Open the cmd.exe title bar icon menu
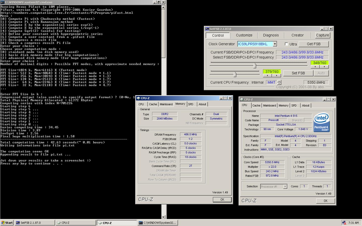This screenshot has height=226, width=362. [2, 2]
